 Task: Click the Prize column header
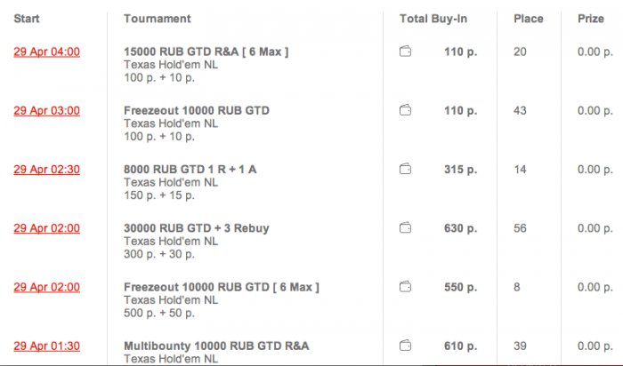pyautogui.click(x=590, y=19)
